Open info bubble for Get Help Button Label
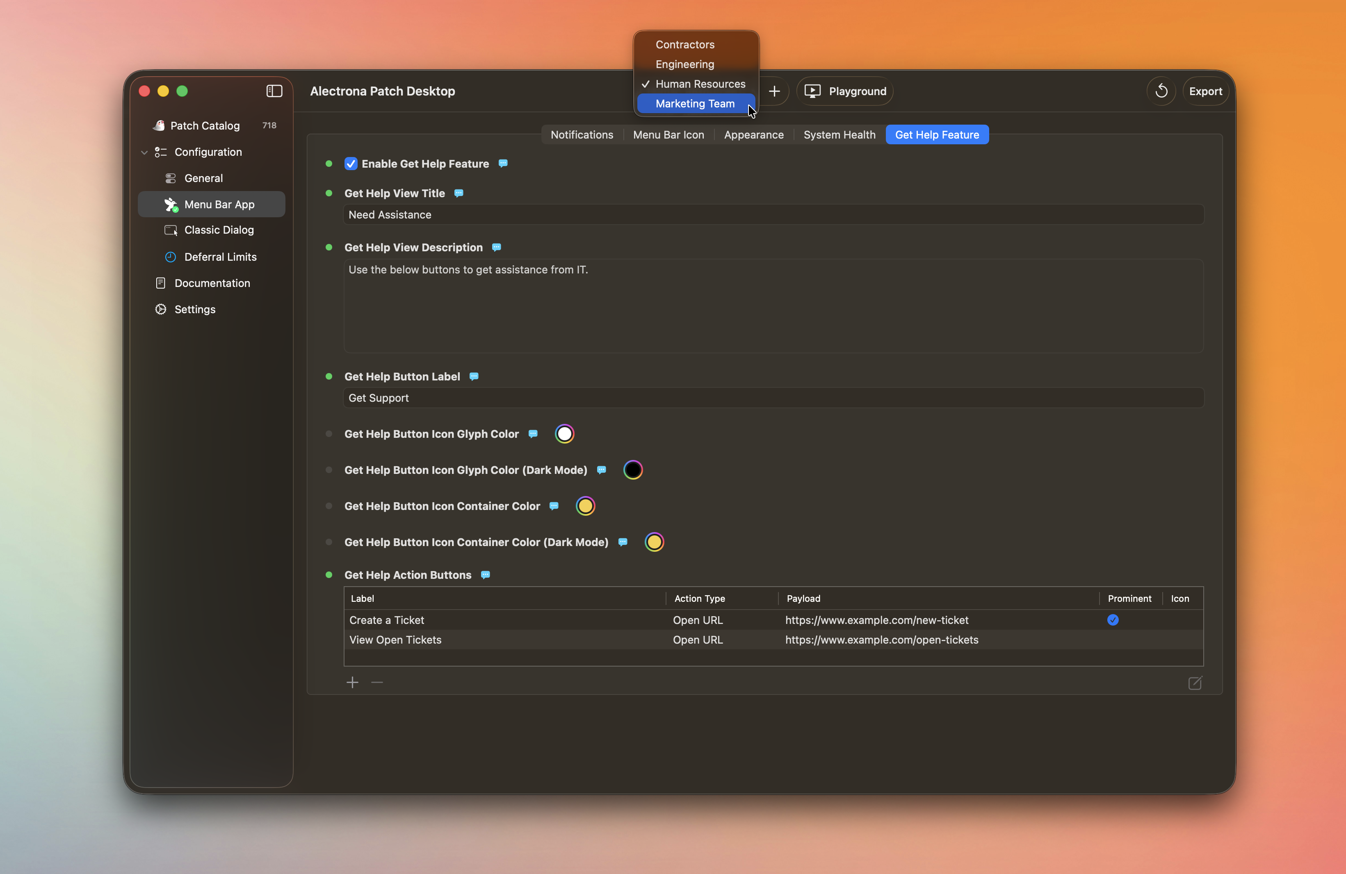Viewport: 1346px width, 874px height. tap(474, 376)
